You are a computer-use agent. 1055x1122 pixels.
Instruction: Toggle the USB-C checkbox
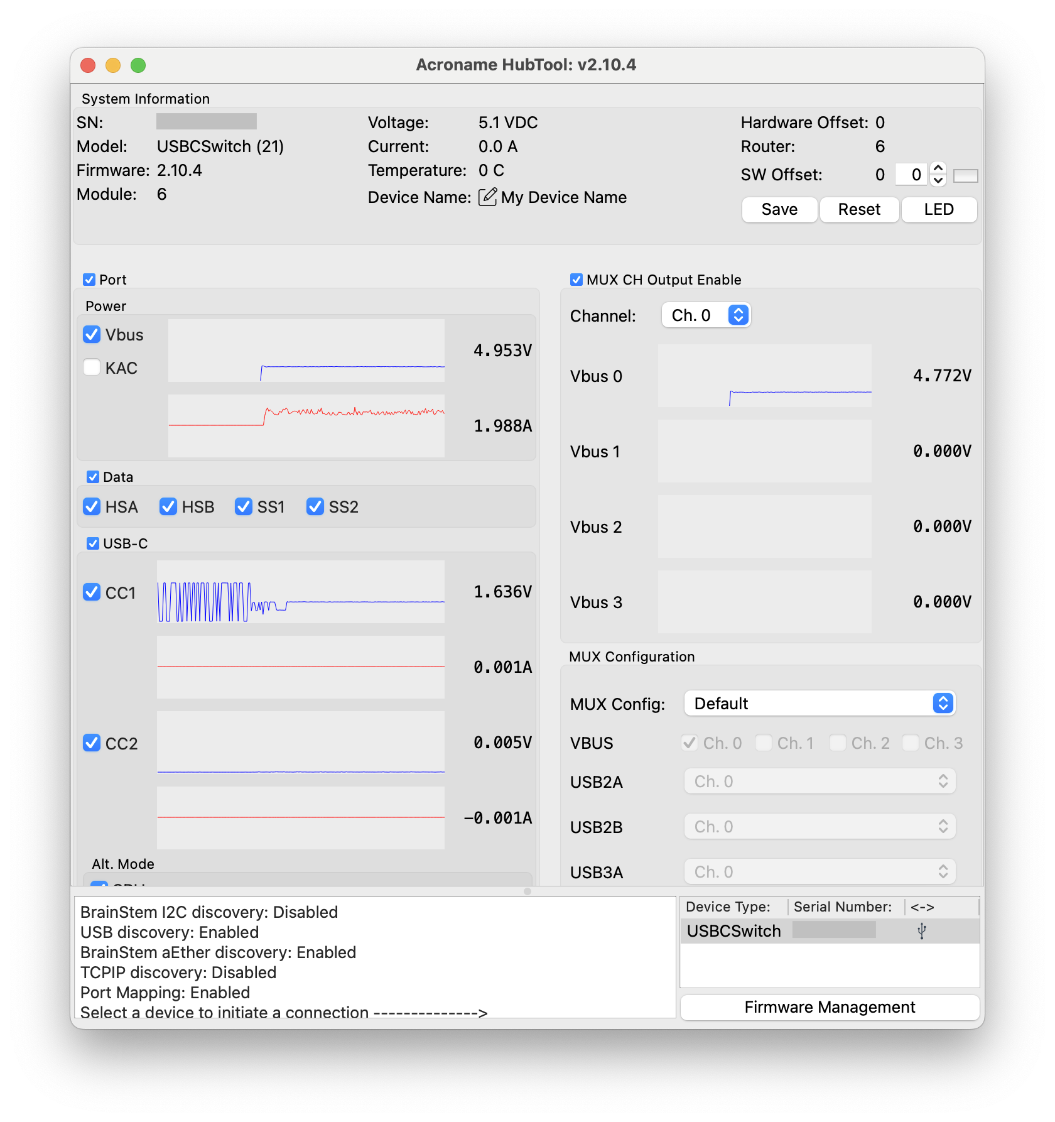93,543
